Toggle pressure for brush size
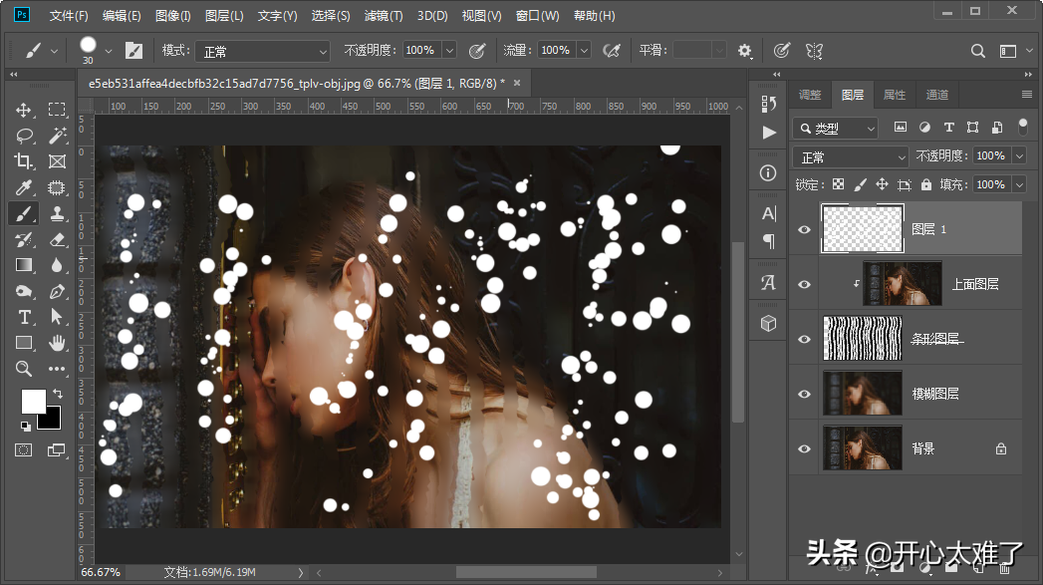Viewport: 1043px width, 585px height. click(782, 51)
